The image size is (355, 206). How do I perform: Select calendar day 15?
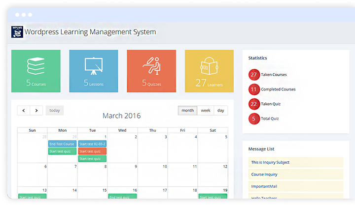click(105, 190)
